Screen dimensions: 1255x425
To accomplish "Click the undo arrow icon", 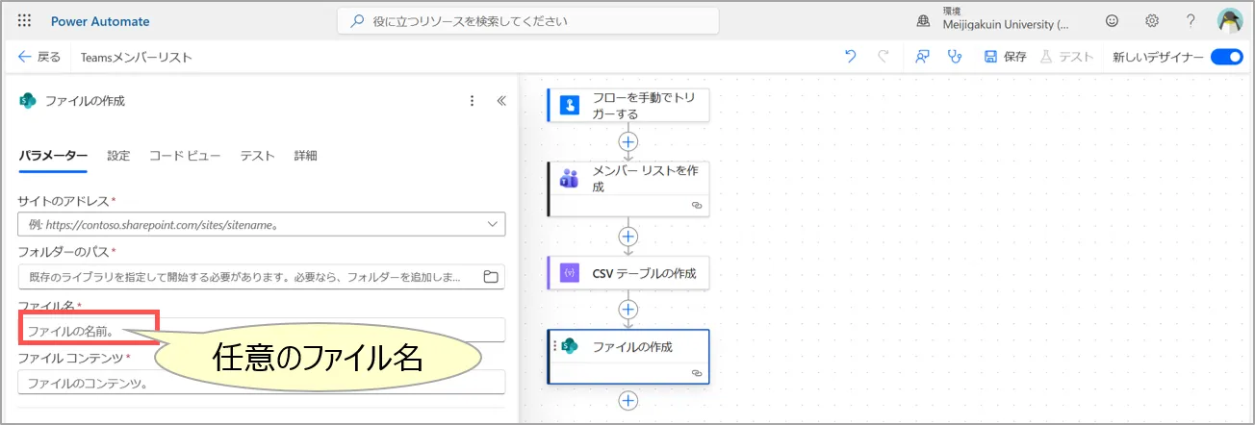I will [x=850, y=57].
